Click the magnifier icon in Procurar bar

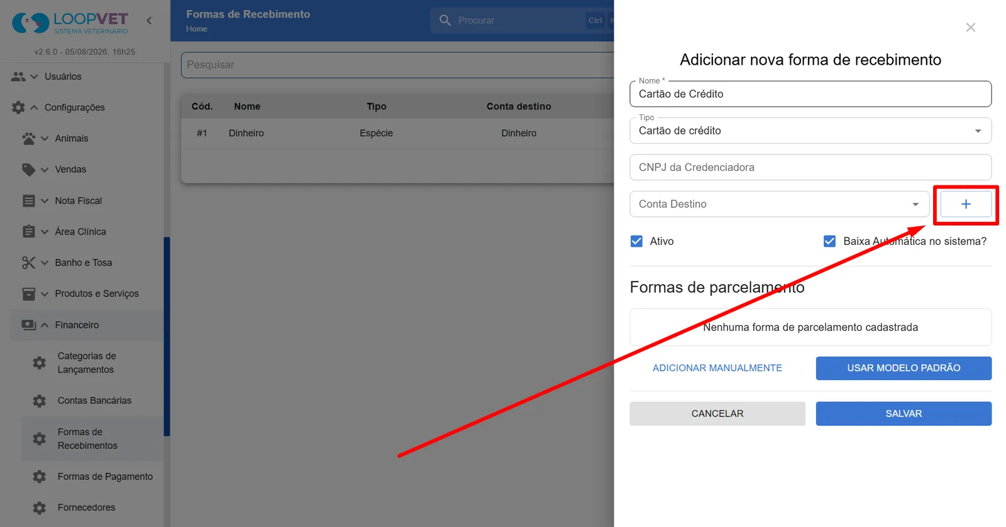[x=445, y=20]
